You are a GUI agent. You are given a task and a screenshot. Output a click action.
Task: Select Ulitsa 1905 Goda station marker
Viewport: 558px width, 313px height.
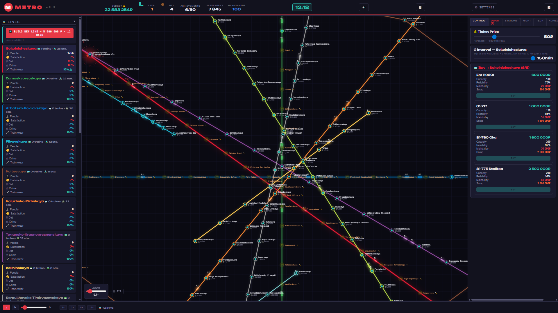coord(199,118)
